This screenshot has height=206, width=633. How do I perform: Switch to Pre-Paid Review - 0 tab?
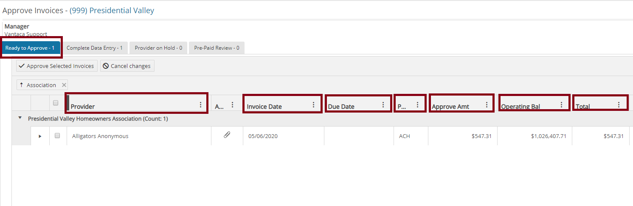(217, 48)
